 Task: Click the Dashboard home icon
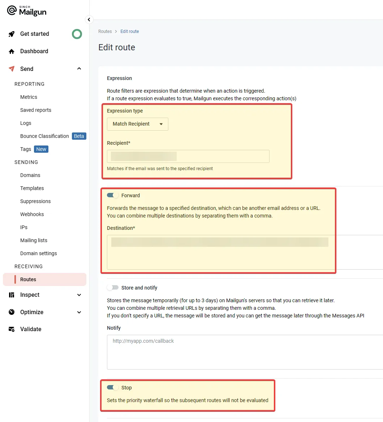(12, 51)
